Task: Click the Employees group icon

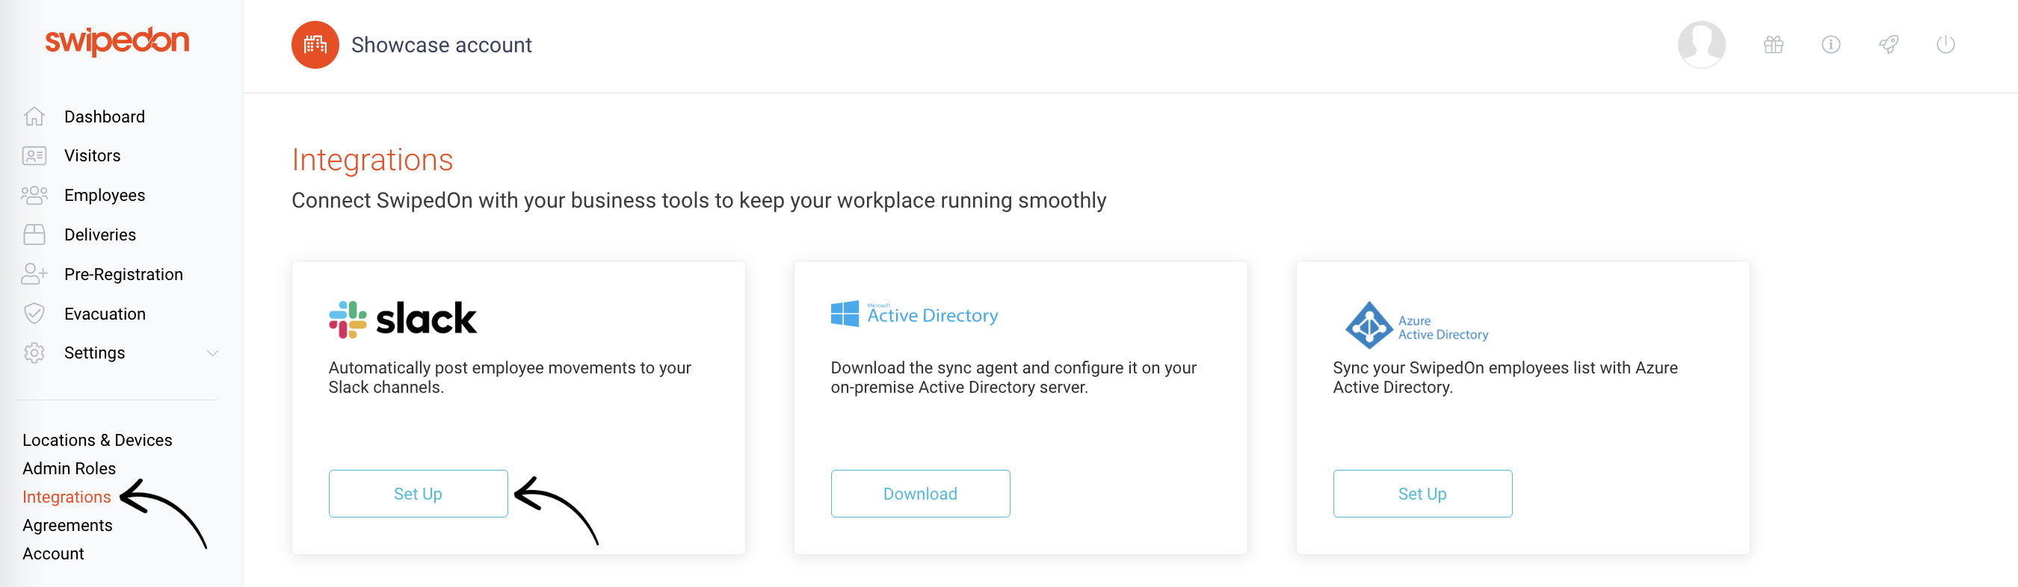Action: (x=34, y=195)
